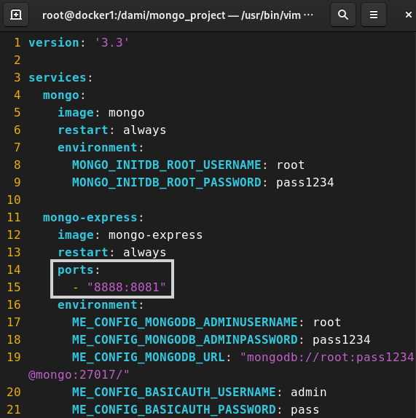Click 'image' key on line 12

(x=76, y=235)
